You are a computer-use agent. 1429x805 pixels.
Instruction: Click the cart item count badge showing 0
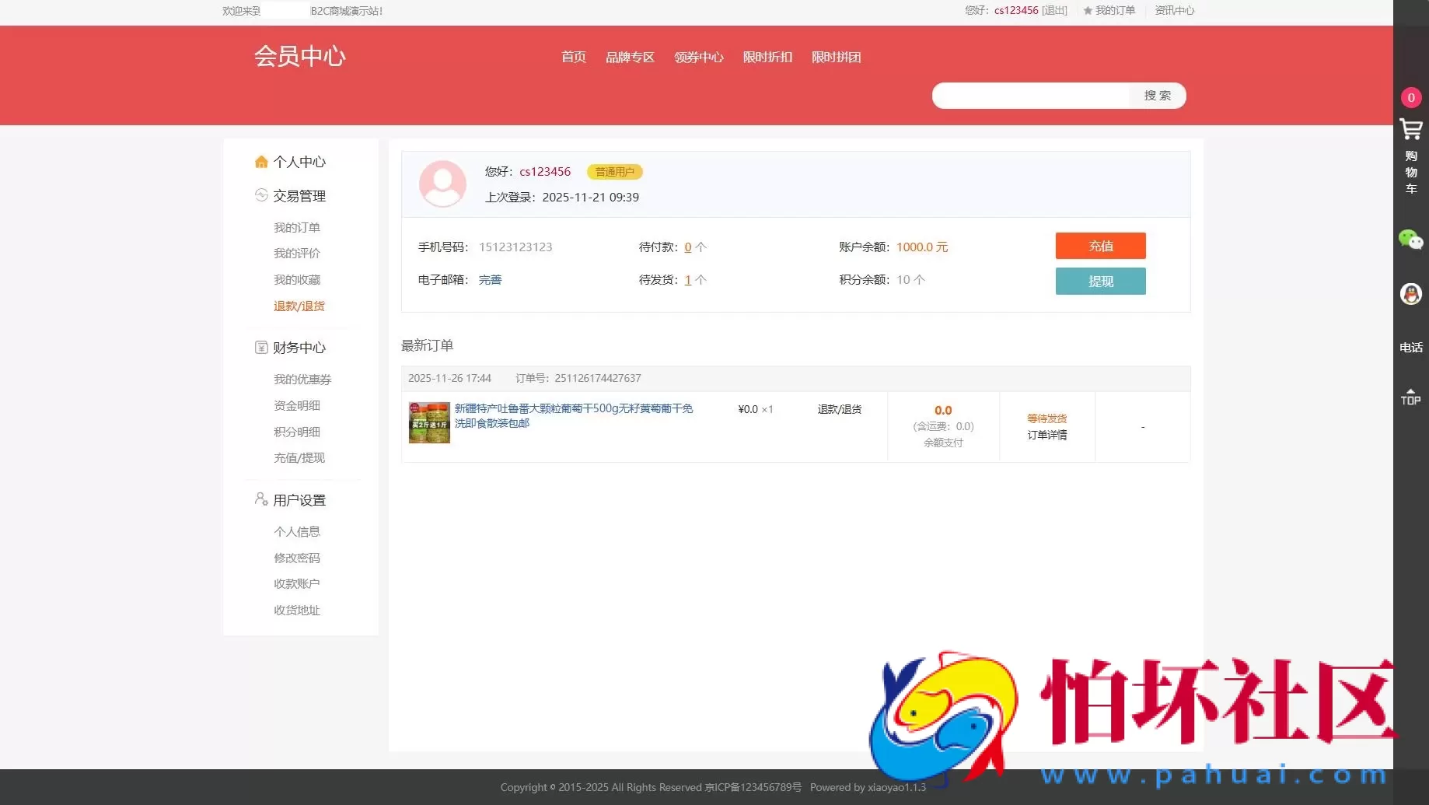pos(1410,98)
